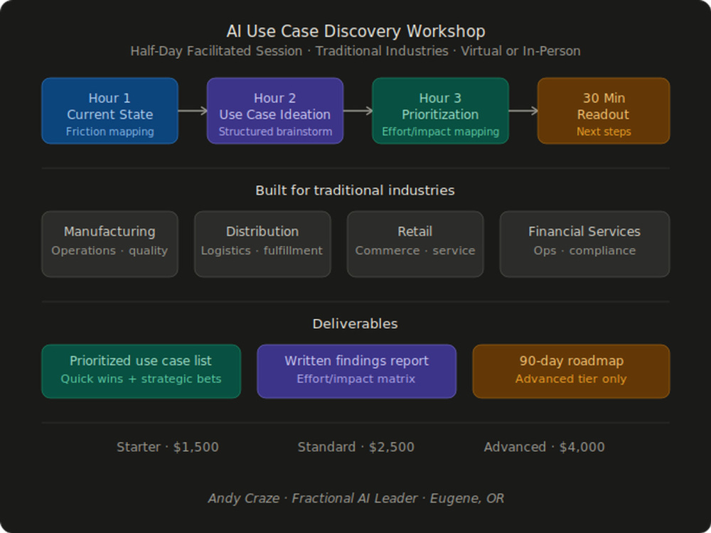Image resolution: width=711 pixels, height=533 pixels.
Task: Choose the Financial Services card
Action: click(x=584, y=244)
